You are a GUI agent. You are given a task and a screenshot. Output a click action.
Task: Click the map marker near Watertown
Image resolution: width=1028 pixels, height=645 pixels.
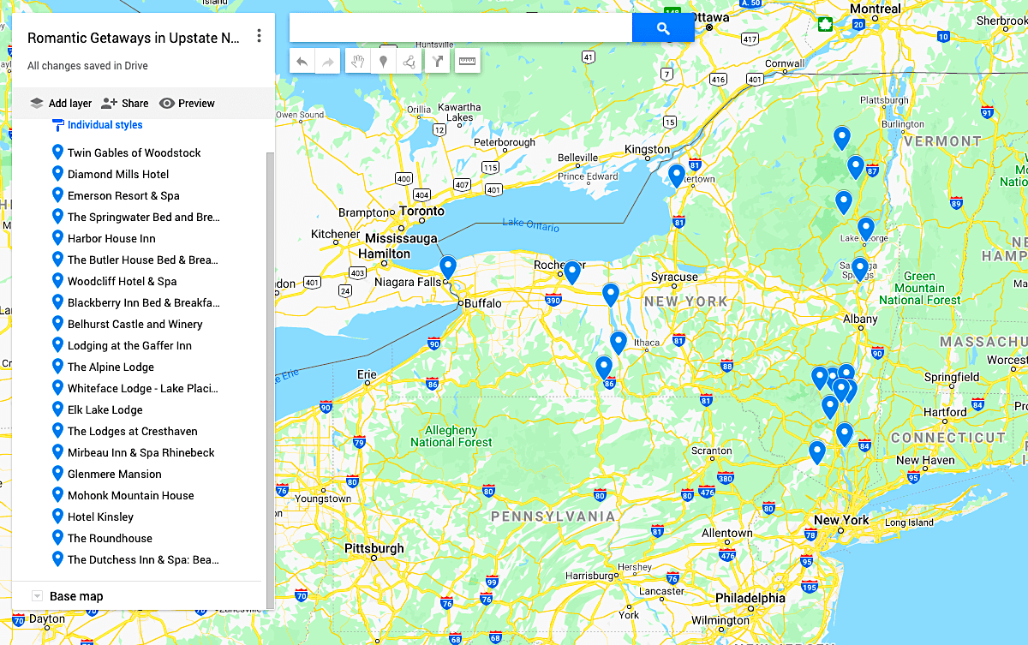click(x=677, y=176)
